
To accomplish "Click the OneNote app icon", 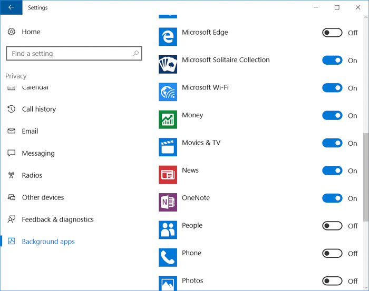I will [168, 202].
